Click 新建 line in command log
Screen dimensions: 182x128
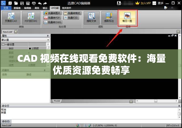click(x=4, y=112)
